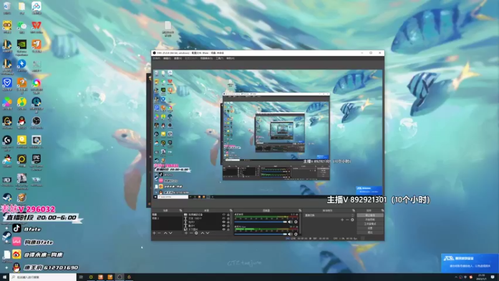Viewport: 499px width, 281px height.
Task: Lock the video capture device source
Action: [x=228, y=214]
